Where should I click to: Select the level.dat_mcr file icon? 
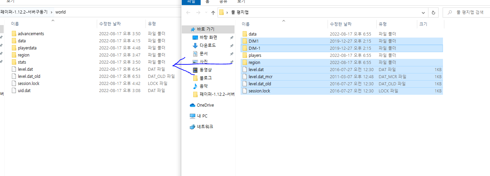pos(245,76)
